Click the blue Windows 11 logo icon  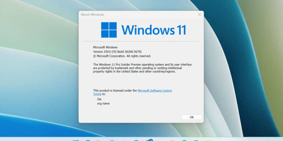(x=109, y=30)
